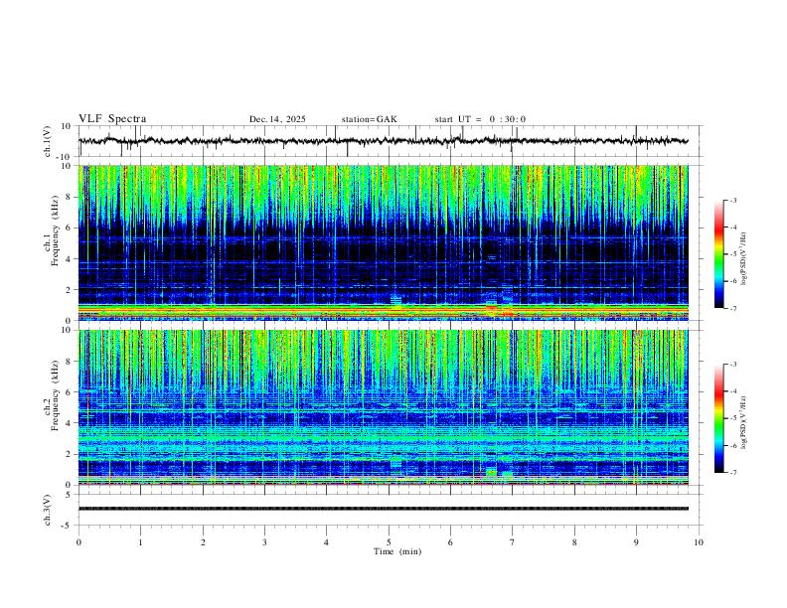Screen dimensions: 787x608
Task: Click the 'VLF Spectra' title text
Action: click(x=112, y=119)
